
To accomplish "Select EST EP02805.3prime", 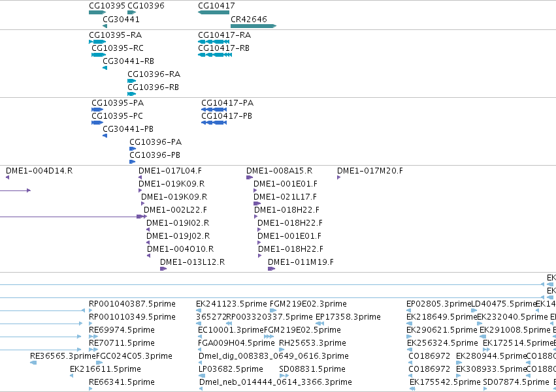I will click(438, 304).
